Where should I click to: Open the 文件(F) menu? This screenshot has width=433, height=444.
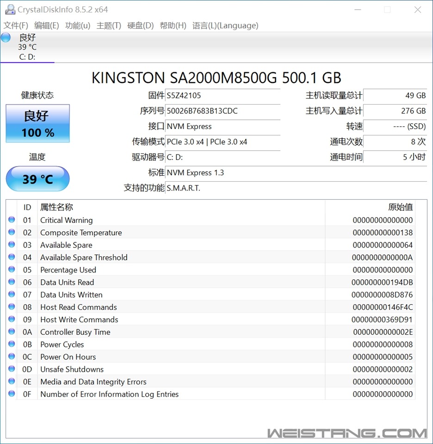pos(16,25)
